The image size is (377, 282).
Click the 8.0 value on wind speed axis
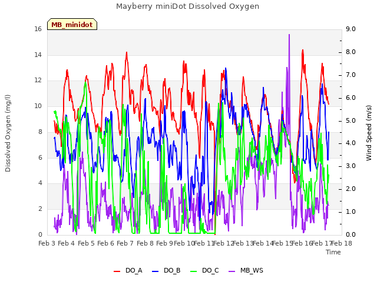click(x=350, y=52)
